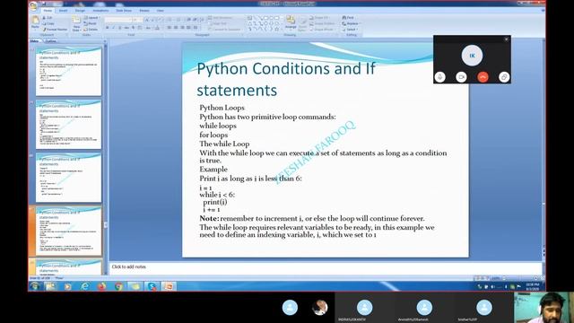Viewport: 574px width, 323px height.
Task: Select the third slide thumbnail in pane
Action: click(x=68, y=178)
